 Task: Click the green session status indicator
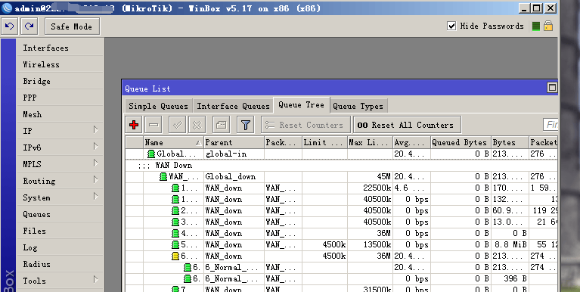[536, 26]
